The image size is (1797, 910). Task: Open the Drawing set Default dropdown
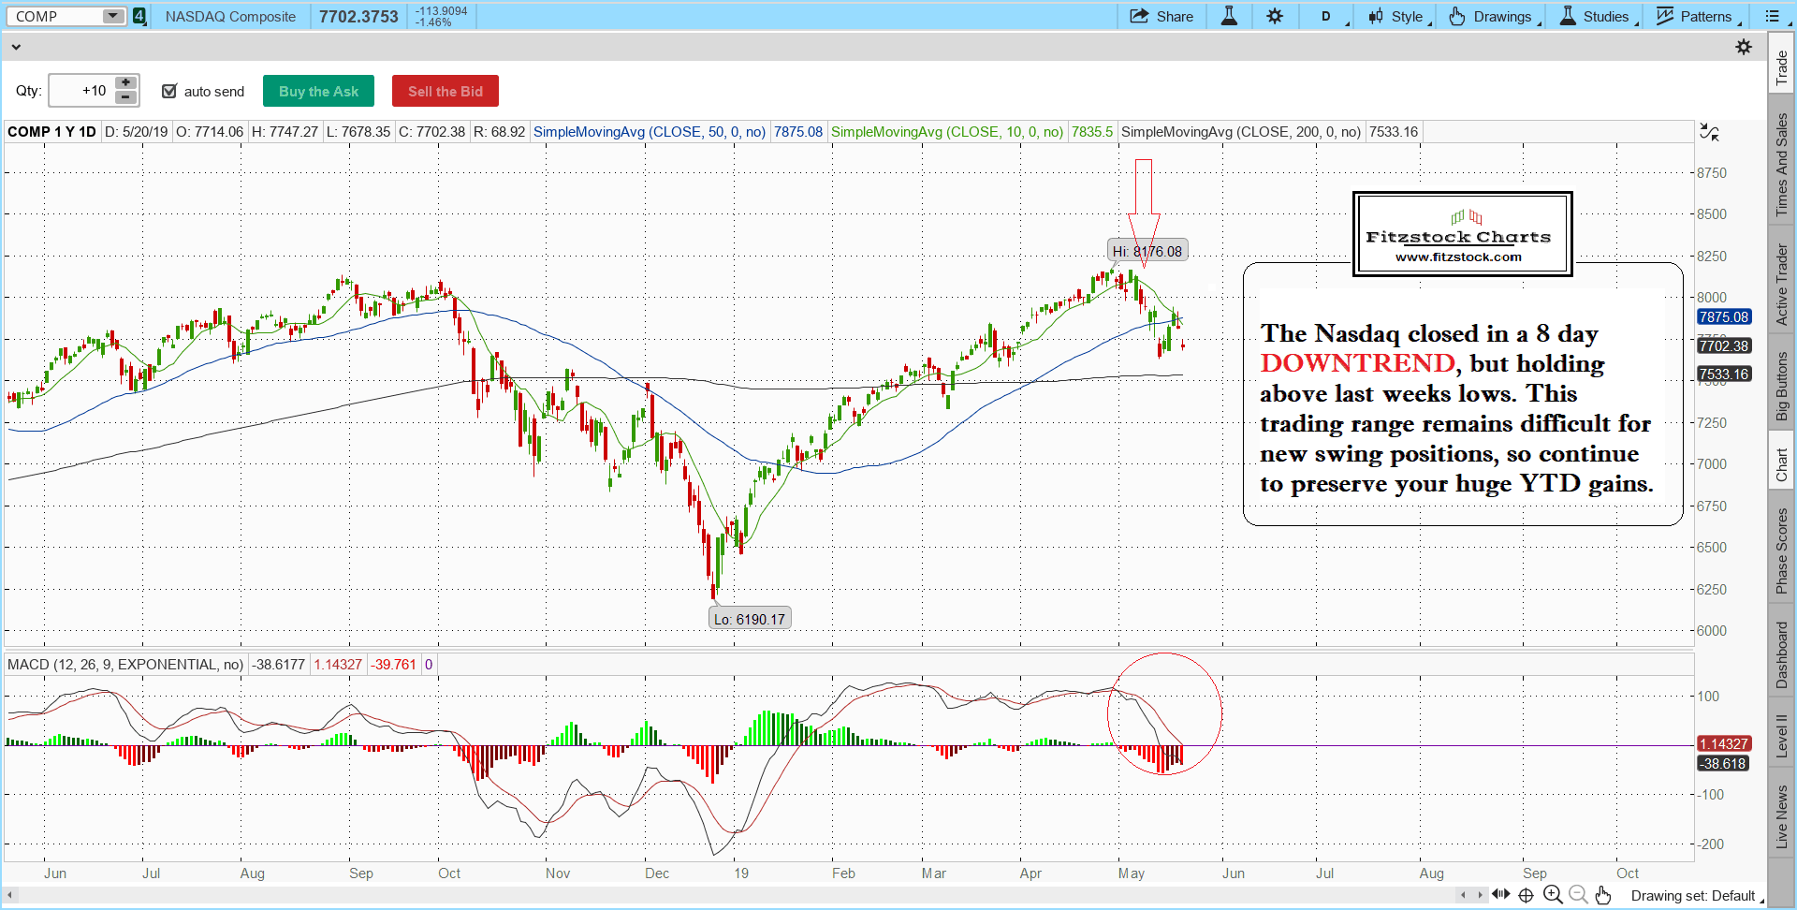1696,896
